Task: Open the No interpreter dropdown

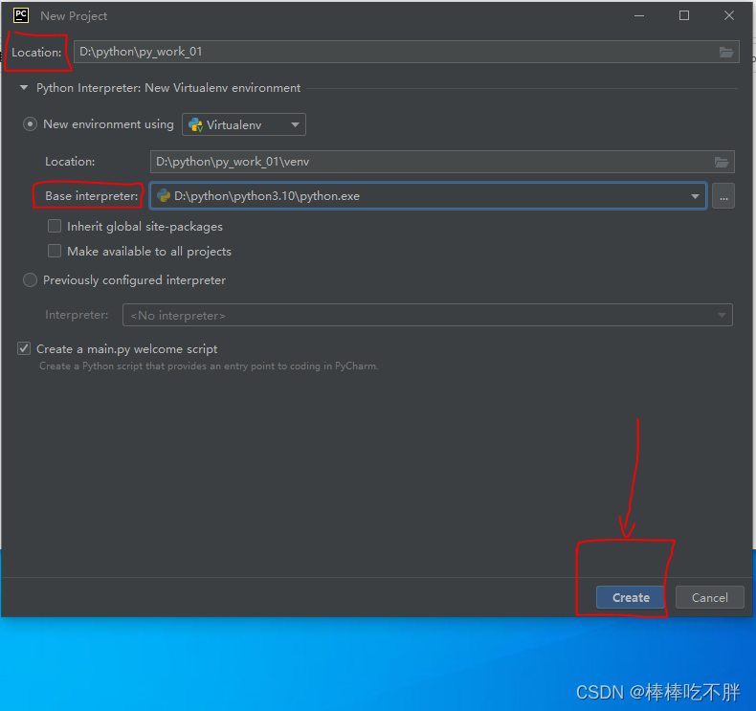Action: coord(428,315)
